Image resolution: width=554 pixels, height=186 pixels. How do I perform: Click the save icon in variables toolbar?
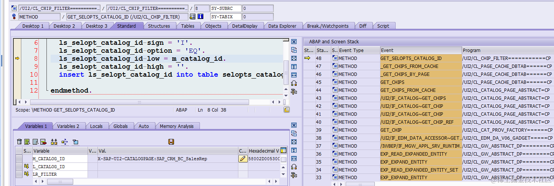coord(171,142)
